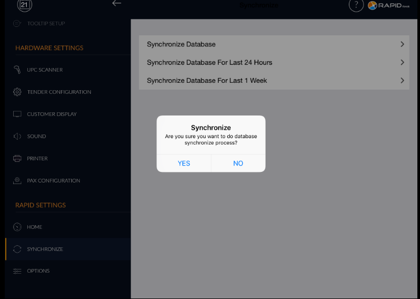Image resolution: width=420 pixels, height=299 pixels.
Task: Cancel synchronize by pressing NO
Action: [238, 163]
